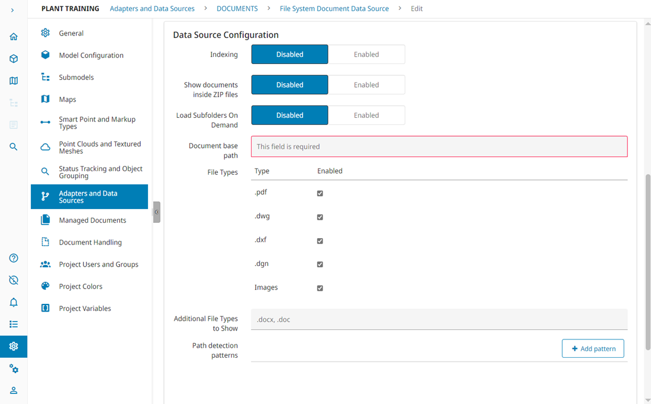Uncheck the .pdf file type
Image resolution: width=651 pixels, height=404 pixels.
tap(320, 193)
